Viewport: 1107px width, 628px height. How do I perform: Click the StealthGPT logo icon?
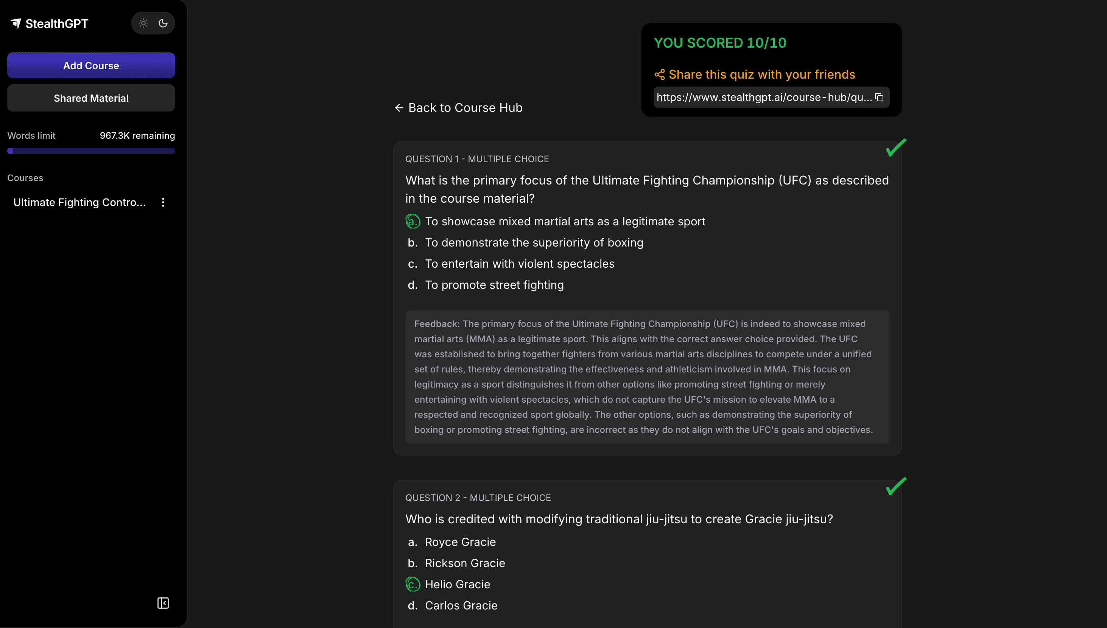click(x=16, y=23)
